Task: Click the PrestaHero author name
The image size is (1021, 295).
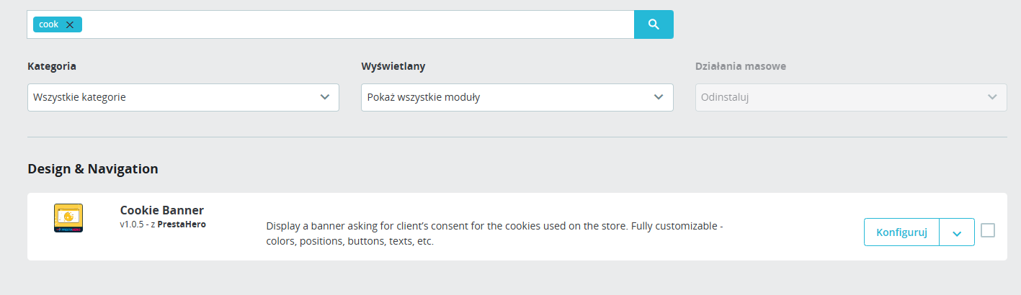Action: (x=182, y=224)
